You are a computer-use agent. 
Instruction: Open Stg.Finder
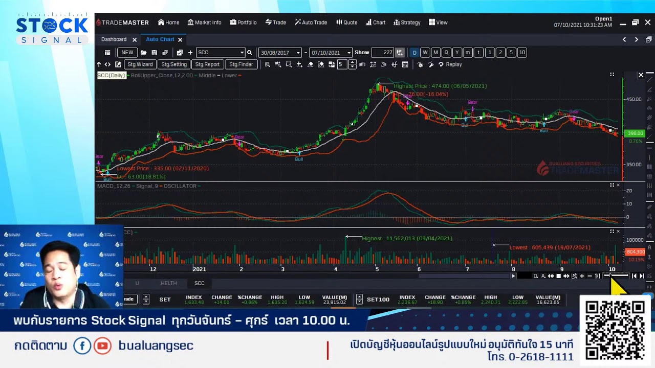point(241,64)
